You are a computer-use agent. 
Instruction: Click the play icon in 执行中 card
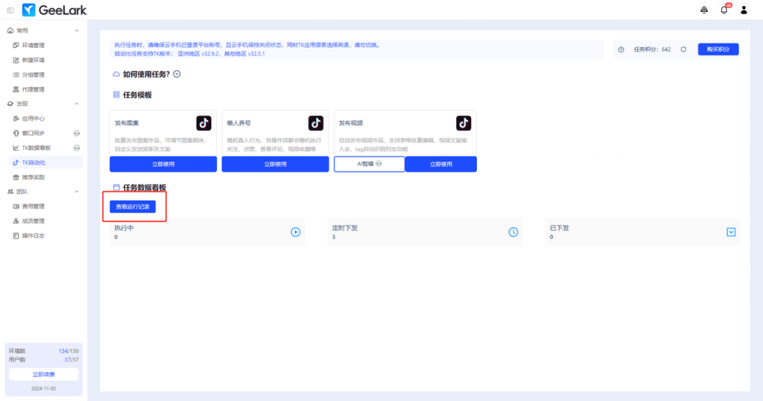(x=295, y=232)
